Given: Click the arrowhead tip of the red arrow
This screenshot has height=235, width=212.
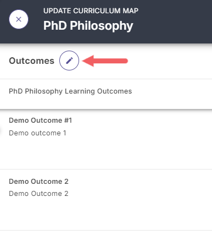Looking at the screenshot, I should point(83,61).
